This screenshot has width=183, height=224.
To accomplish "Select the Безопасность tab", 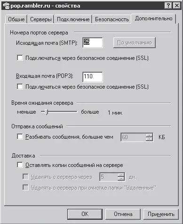I will [x=112, y=19].
